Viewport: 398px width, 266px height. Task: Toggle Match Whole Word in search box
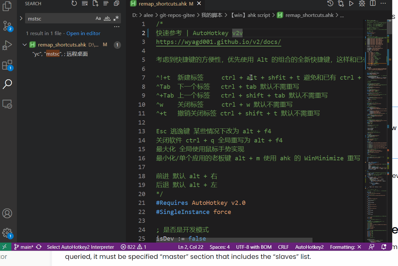click(x=107, y=19)
